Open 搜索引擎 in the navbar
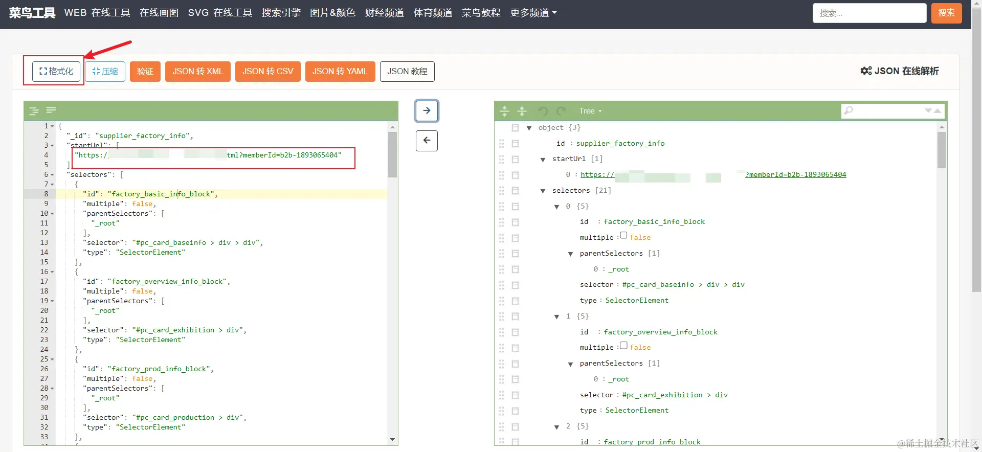 pyautogui.click(x=281, y=13)
